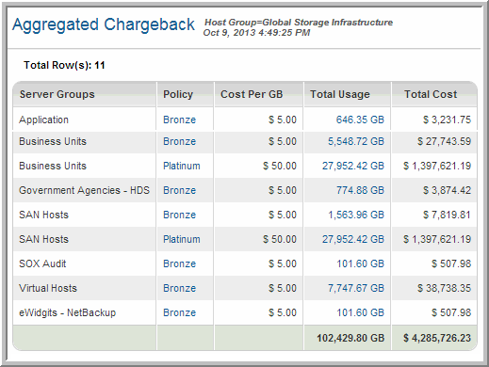Viewport: 489px width, 367px height.
Task: Select the 5,548.72 GB total usage link
Action: coord(356,141)
